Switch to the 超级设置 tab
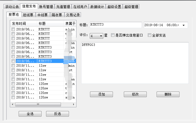This screenshot has width=196, height=123. (114, 7)
